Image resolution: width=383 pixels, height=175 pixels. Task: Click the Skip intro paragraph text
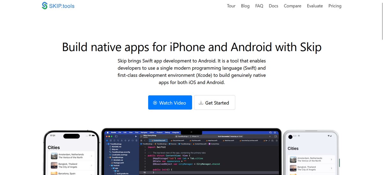(x=191, y=71)
